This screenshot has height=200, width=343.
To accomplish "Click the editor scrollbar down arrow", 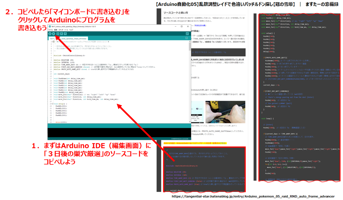I will pyautogui.click(x=190, y=122).
